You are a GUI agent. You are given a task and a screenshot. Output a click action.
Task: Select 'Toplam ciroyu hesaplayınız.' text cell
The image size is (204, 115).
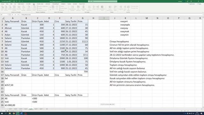[x=123, y=65]
